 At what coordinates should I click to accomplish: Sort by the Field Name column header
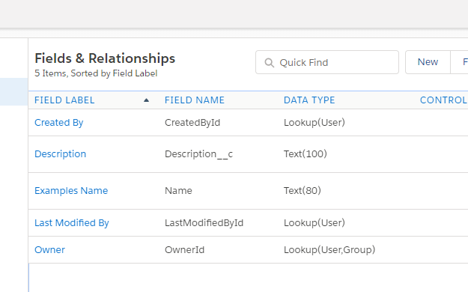tap(195, 100)
